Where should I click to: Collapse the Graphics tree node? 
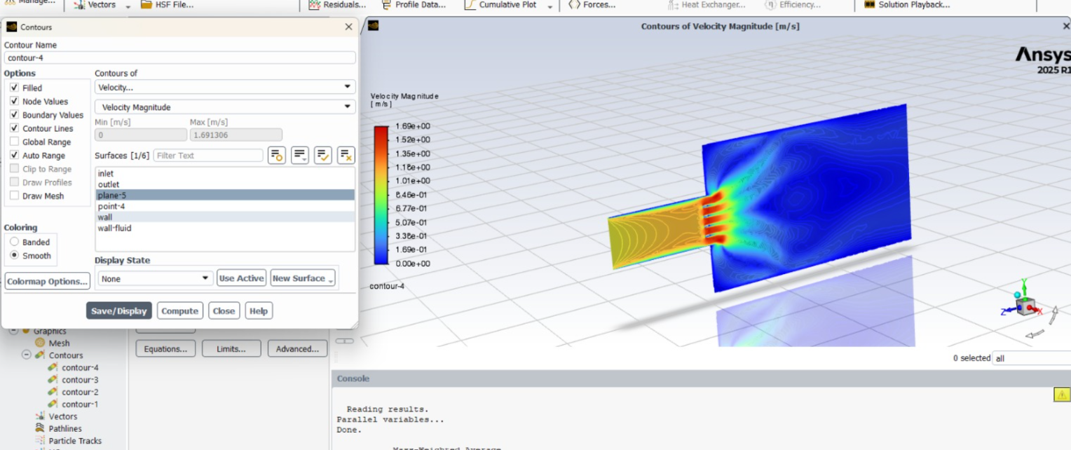tap(14, 331)
